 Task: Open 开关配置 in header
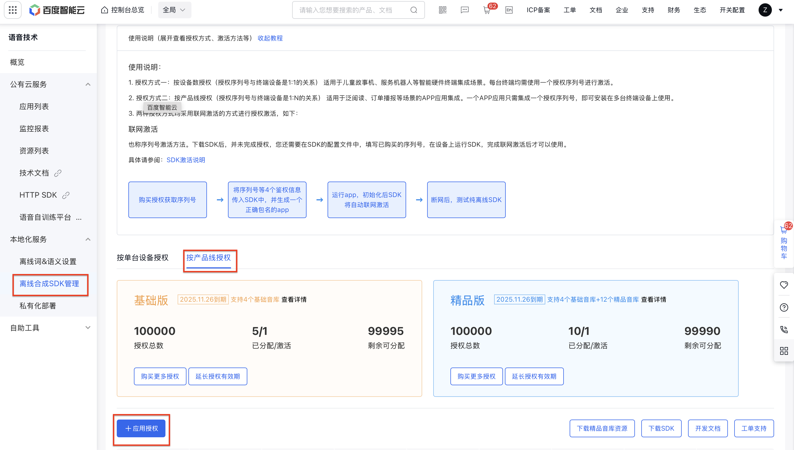point(732,10)
